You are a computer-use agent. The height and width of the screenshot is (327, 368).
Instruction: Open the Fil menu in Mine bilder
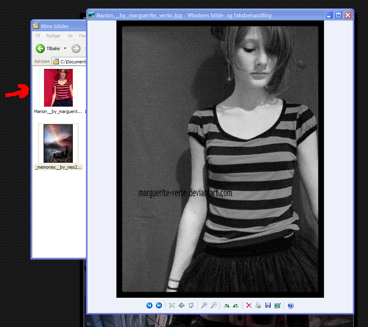tap(38, 36)
